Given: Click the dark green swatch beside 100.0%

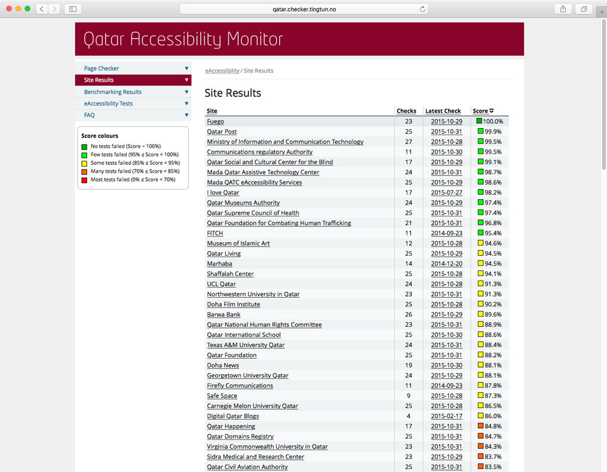Looking at the screenshot, I should pos(479,121).
